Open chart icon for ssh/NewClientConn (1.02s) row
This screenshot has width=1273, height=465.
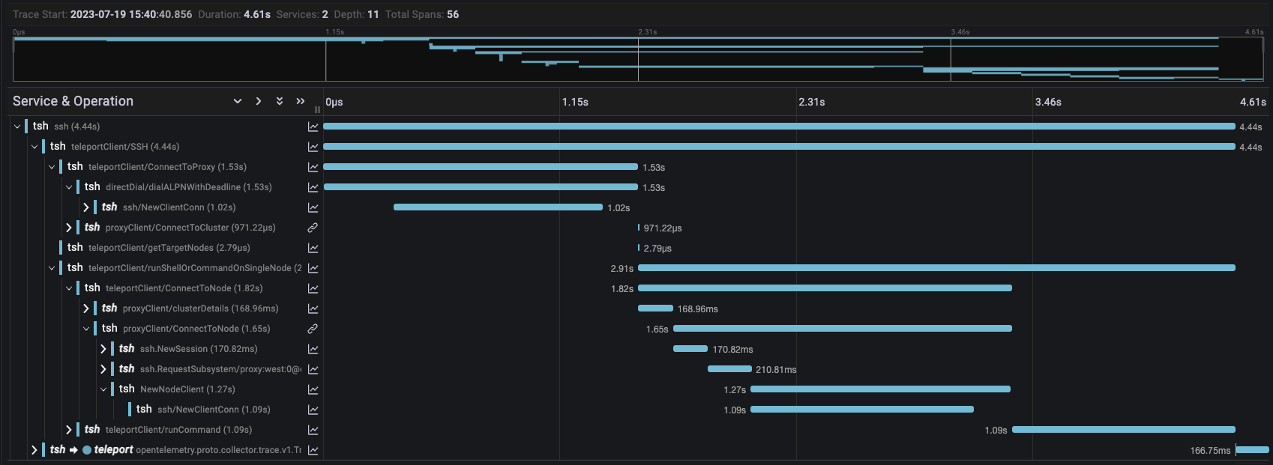pos(313,207)
